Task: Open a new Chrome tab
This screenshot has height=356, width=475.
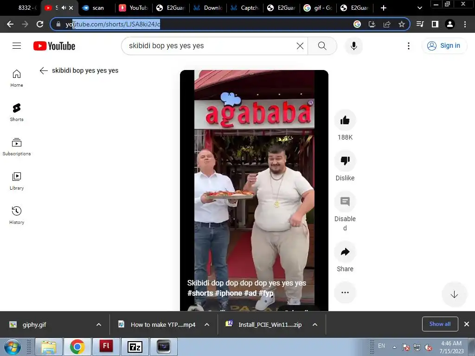Action: point(384,8)
